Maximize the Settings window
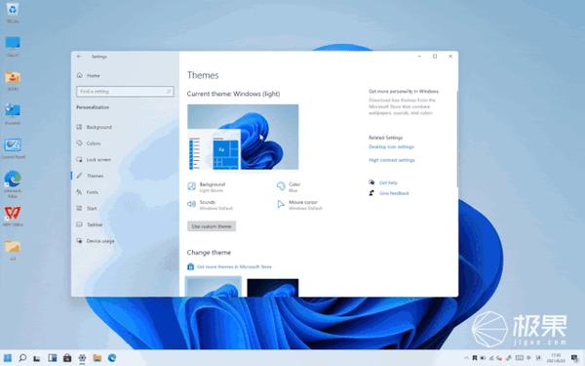This screenshot has width=585, height=366. coord(435,57)
